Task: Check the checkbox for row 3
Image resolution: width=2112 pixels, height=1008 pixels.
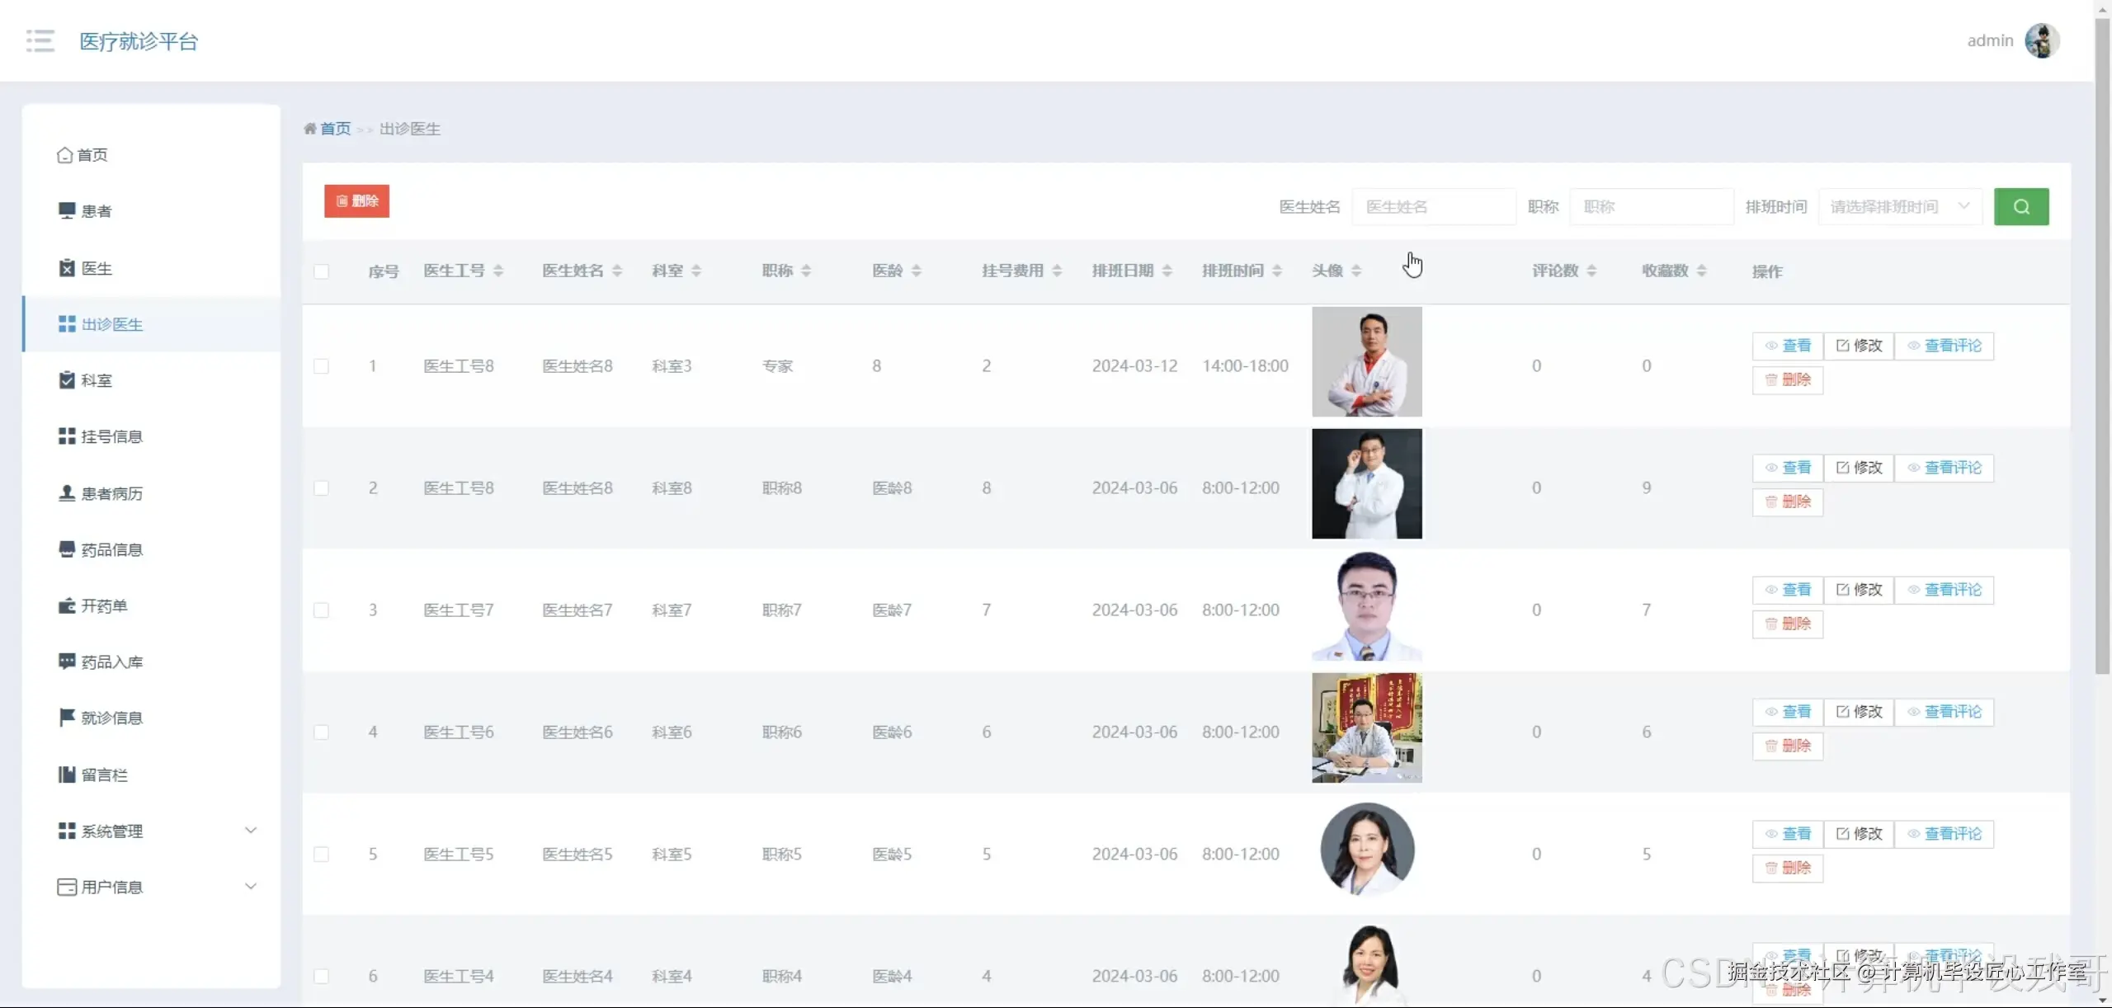Action: [x=322, y=610]
